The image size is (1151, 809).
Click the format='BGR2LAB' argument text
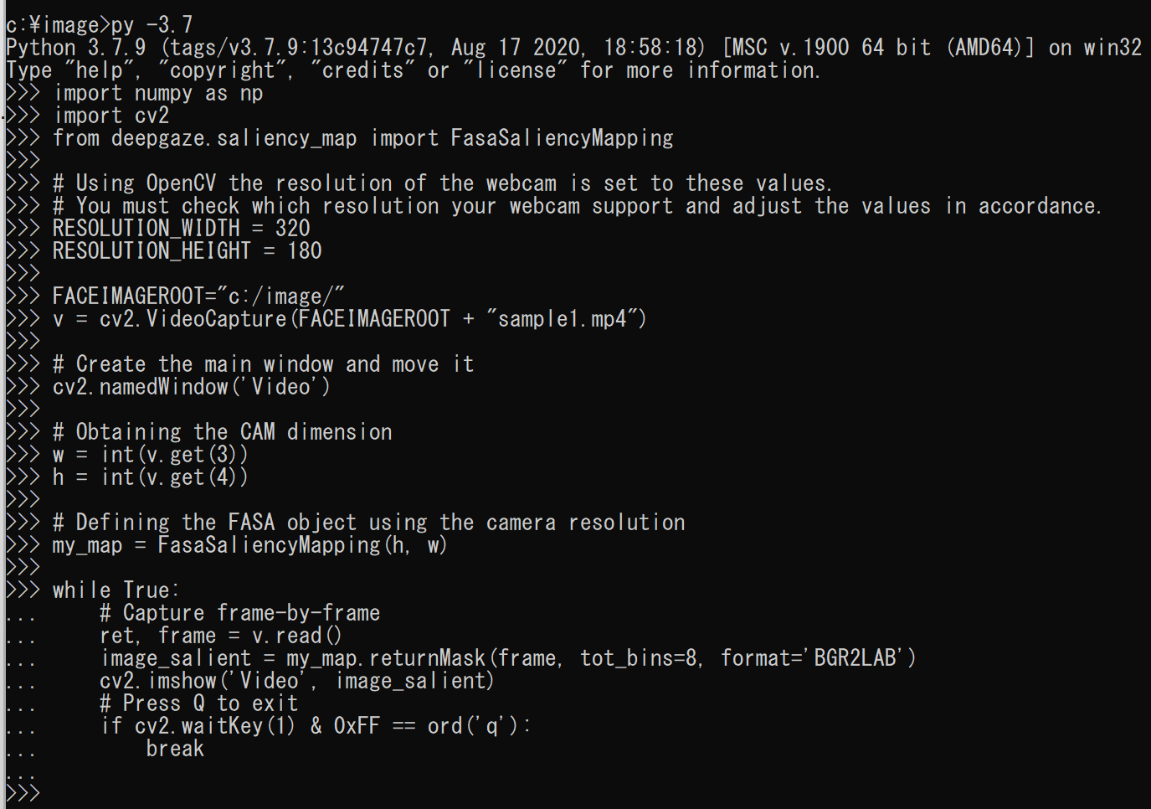tap(818, 658)
